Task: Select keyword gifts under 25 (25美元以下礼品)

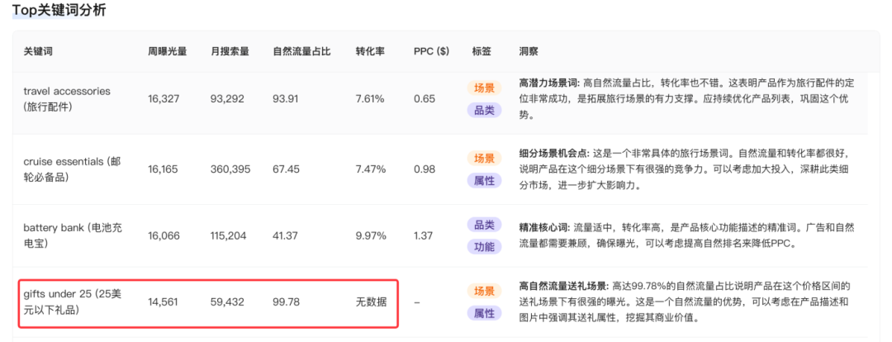Action: click(70, 302)
